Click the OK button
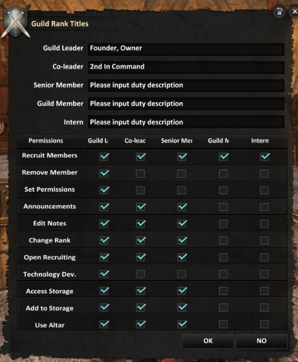This screenshot has height=362, width=298. (x=208, y=341)
